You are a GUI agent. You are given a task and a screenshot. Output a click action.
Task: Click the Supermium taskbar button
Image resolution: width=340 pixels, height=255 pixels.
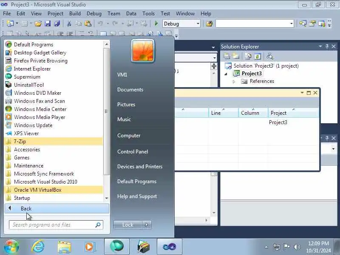pyautogui.click(x=117, y=246)
